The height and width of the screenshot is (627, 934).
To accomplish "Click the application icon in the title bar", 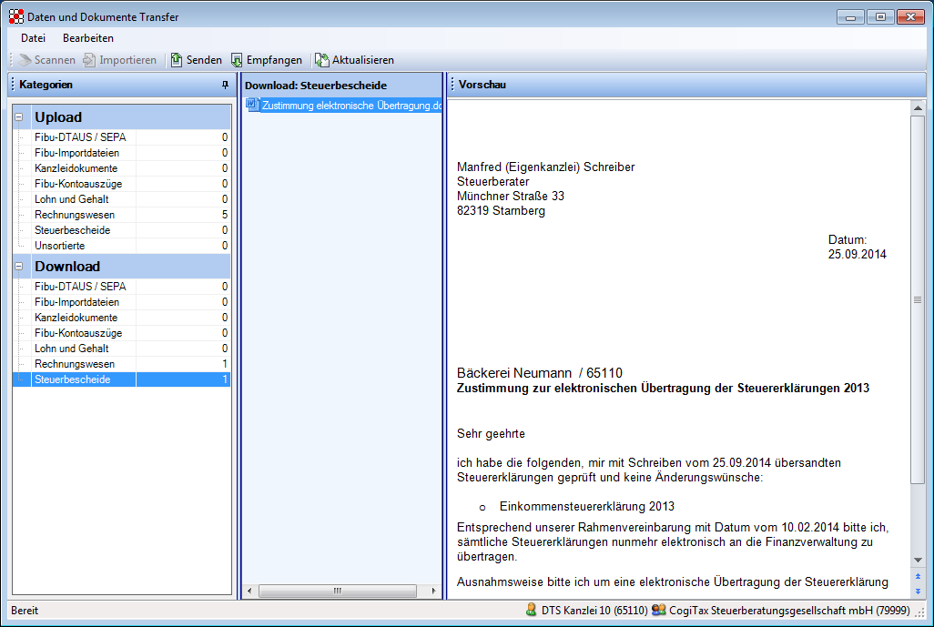I will point(15,15).
